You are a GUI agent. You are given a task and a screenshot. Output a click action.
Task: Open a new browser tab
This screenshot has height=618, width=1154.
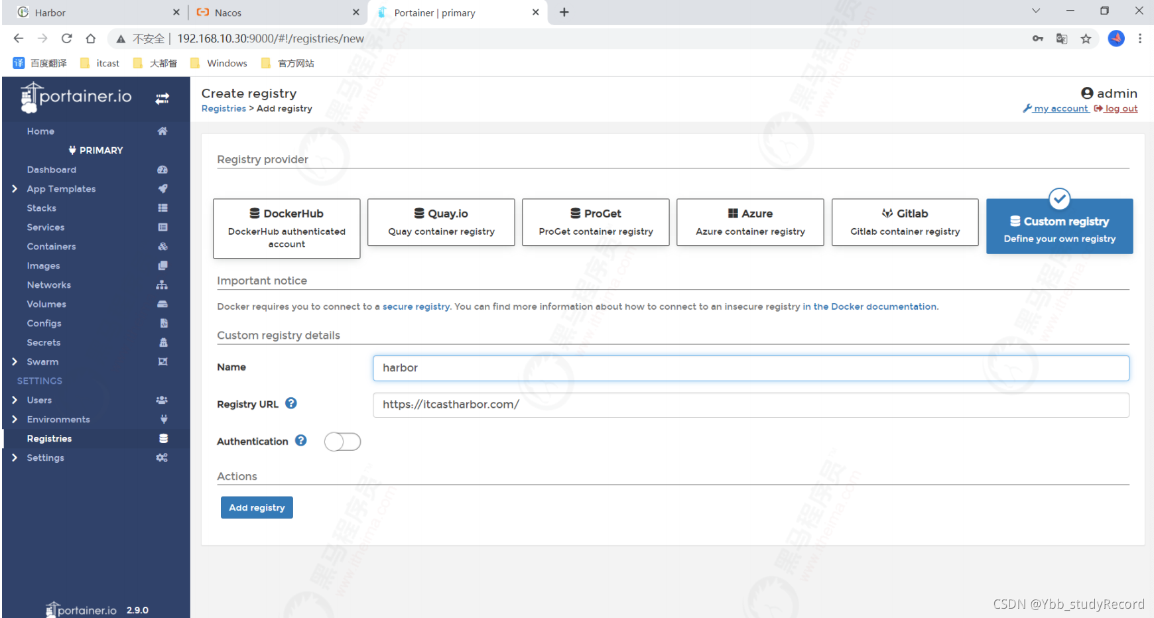click(x=564, y=12)
